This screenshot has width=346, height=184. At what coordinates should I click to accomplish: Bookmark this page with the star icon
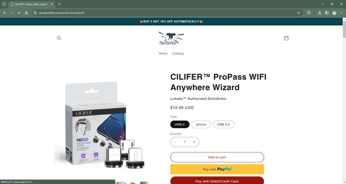pos(299,13)
